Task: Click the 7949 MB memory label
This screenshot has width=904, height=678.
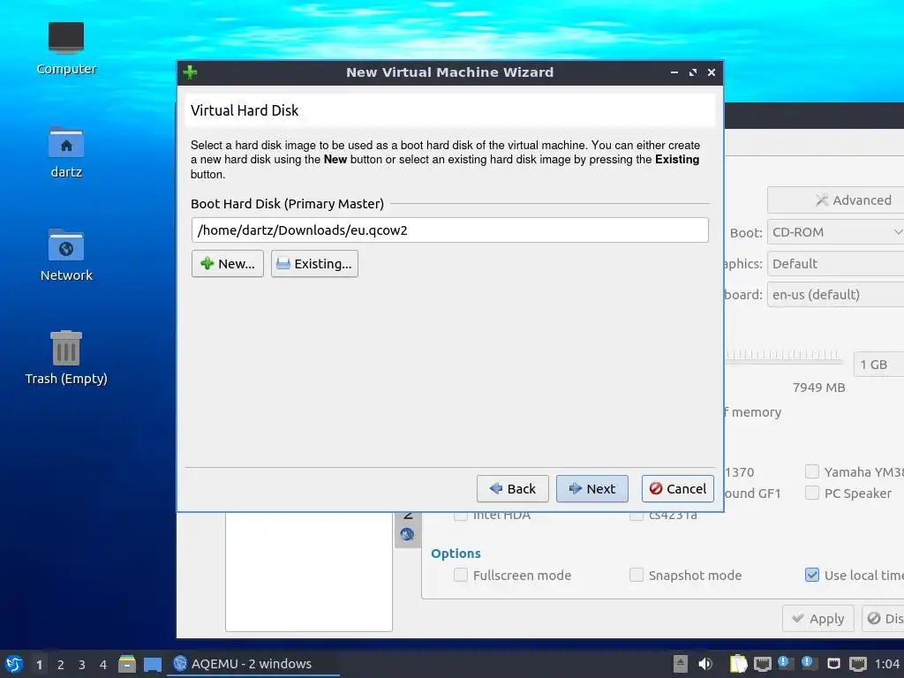Action: pyautogui.click(x=818, y=388)
